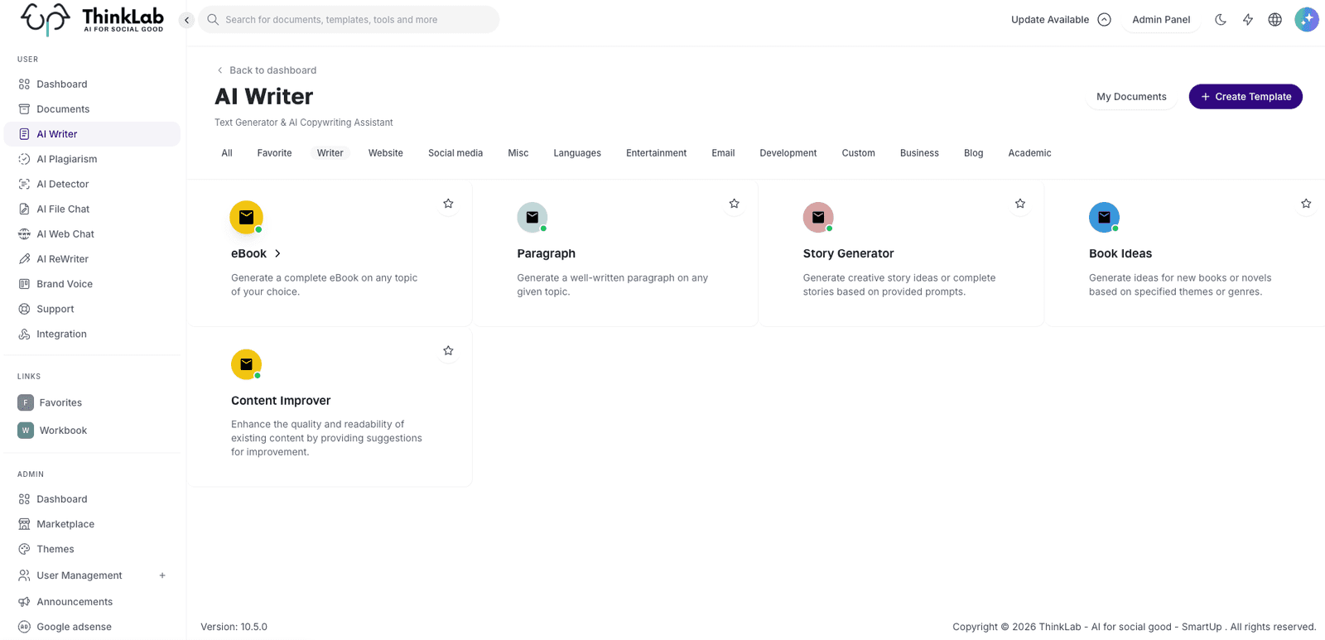Open Integration in the sidebar
1325x640 pixels.
tap(92, 334)
